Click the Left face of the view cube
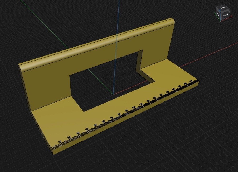Image resolution: width=238 pixels, height=172 pixels. point(218,14)
